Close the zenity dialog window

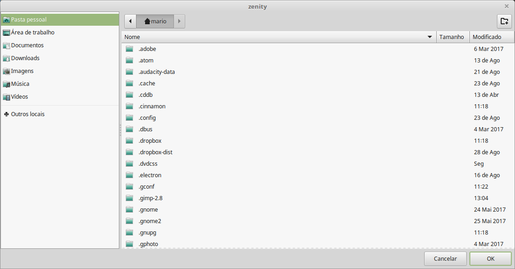(x=506, y=6)
